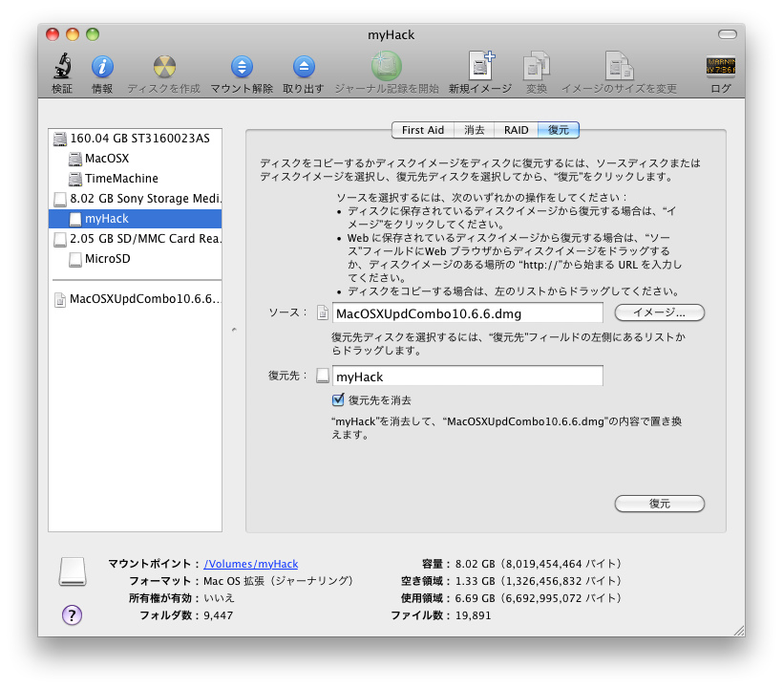
Task: Click the ディスクを作成 (Burn) icon
Action: [162, 69]
